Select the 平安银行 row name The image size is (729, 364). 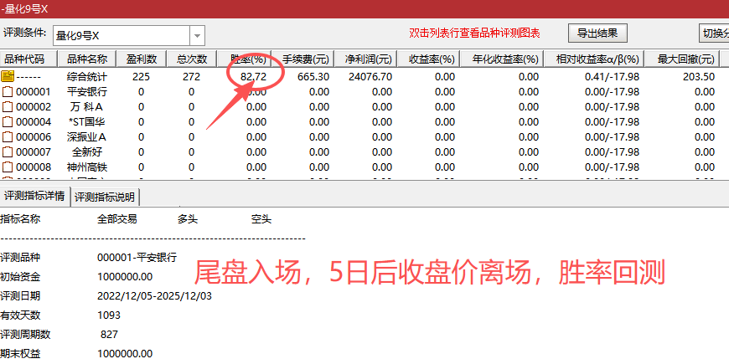pyautogui.click(x=87, y=91)
